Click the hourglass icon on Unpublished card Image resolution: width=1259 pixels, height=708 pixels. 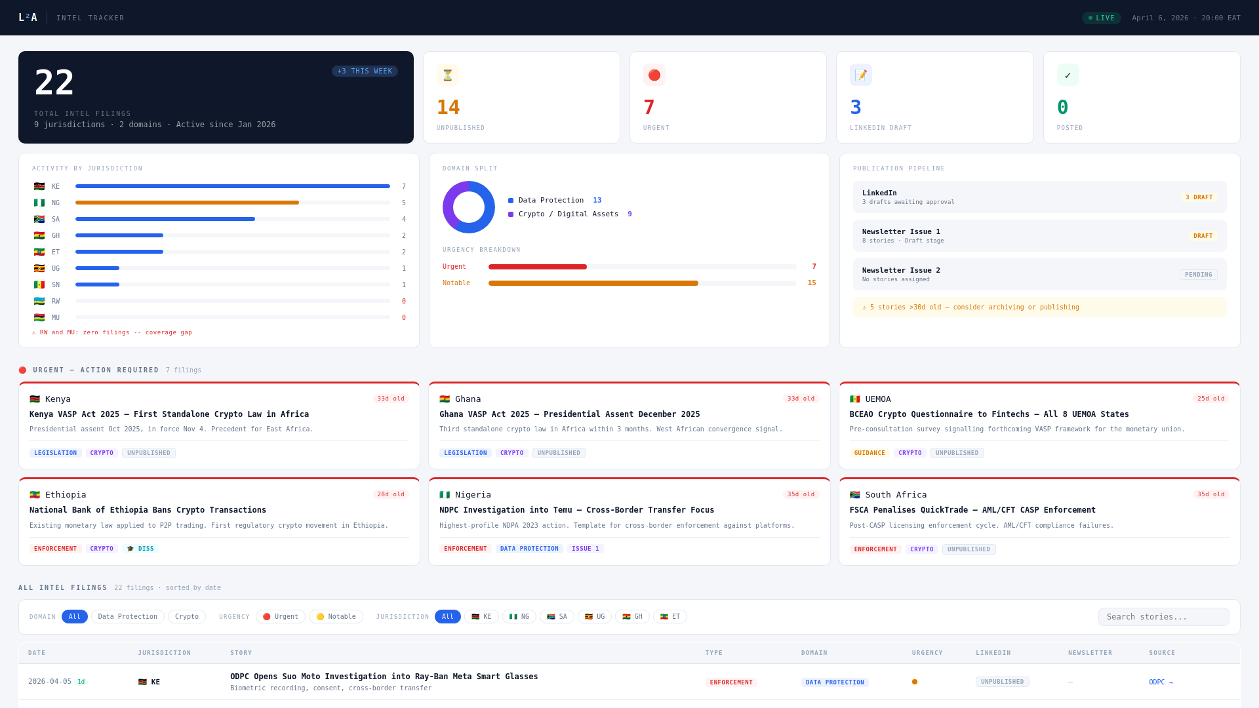447,75
